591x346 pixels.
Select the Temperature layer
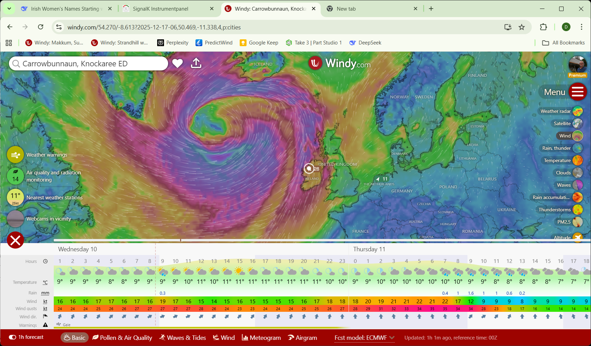click(578, 160)
